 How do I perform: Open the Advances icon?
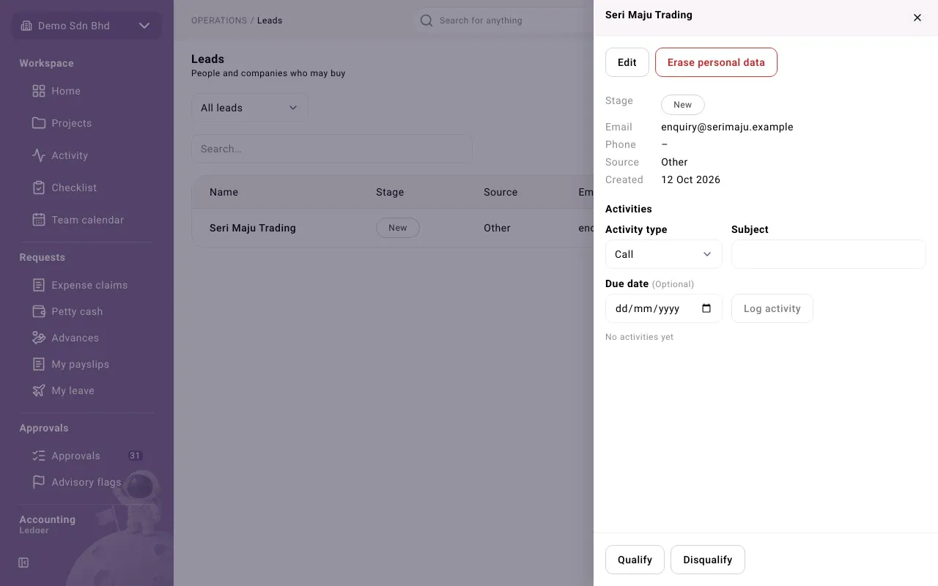point(39,338)
